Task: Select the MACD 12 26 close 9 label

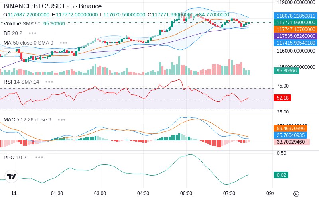Action: (28, 120)
